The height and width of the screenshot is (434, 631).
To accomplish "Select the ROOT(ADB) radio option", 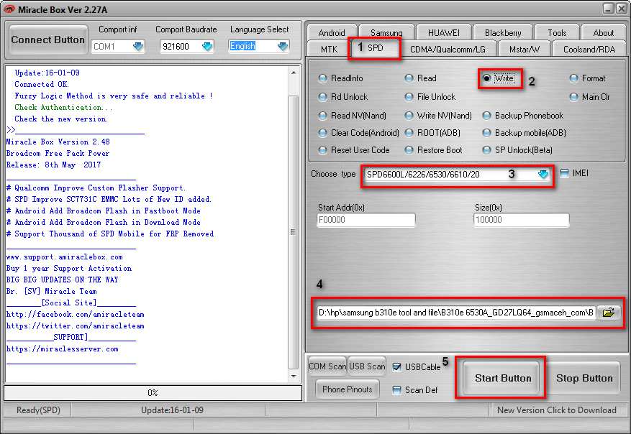I will click(x=432, y=133).
